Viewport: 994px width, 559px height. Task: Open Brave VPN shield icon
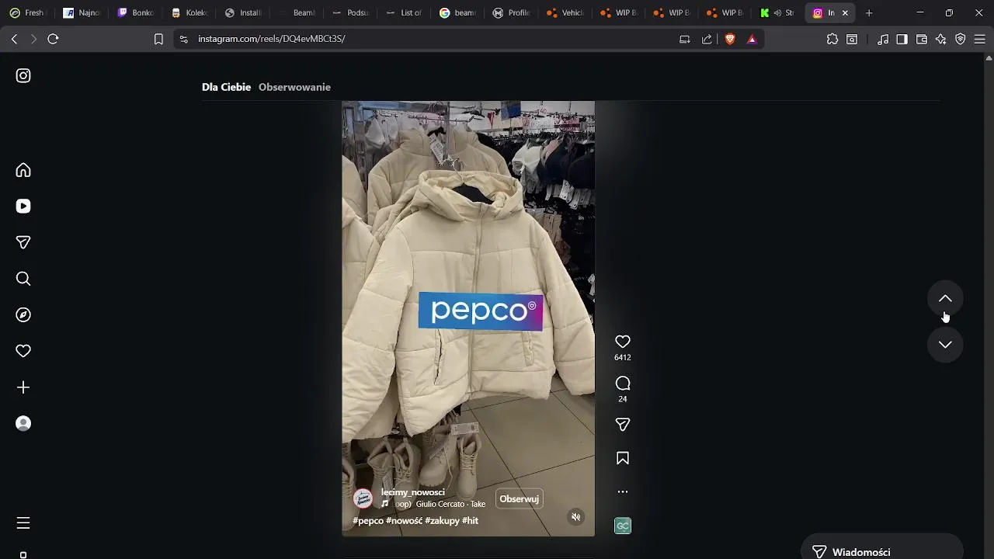pos(961,39)
